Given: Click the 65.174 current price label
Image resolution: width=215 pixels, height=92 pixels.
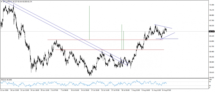Looking at the screenshot, I should 211,32.
